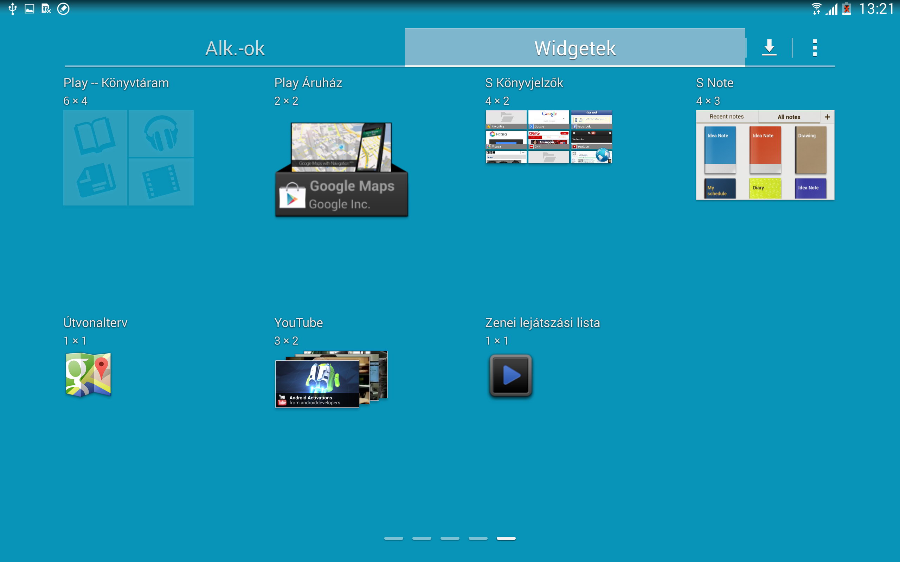Select the Youtube bookmark thumbnail
Viewport: 900px width, 562px height.
click(591, 140)
